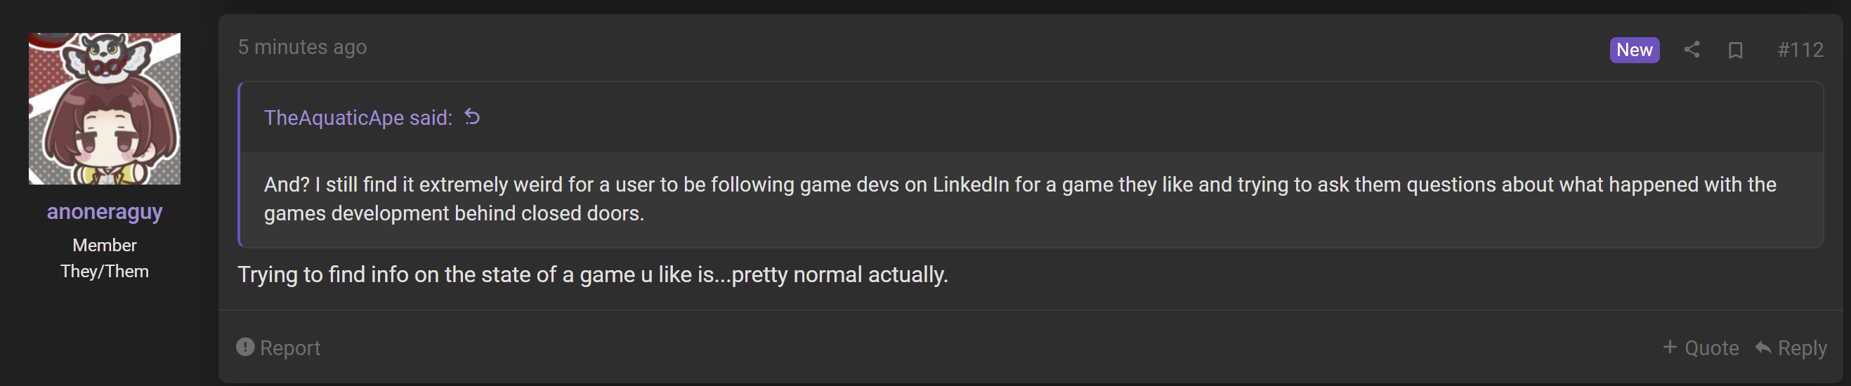Expand the quoted TheAquaticApe message block

1031,199
